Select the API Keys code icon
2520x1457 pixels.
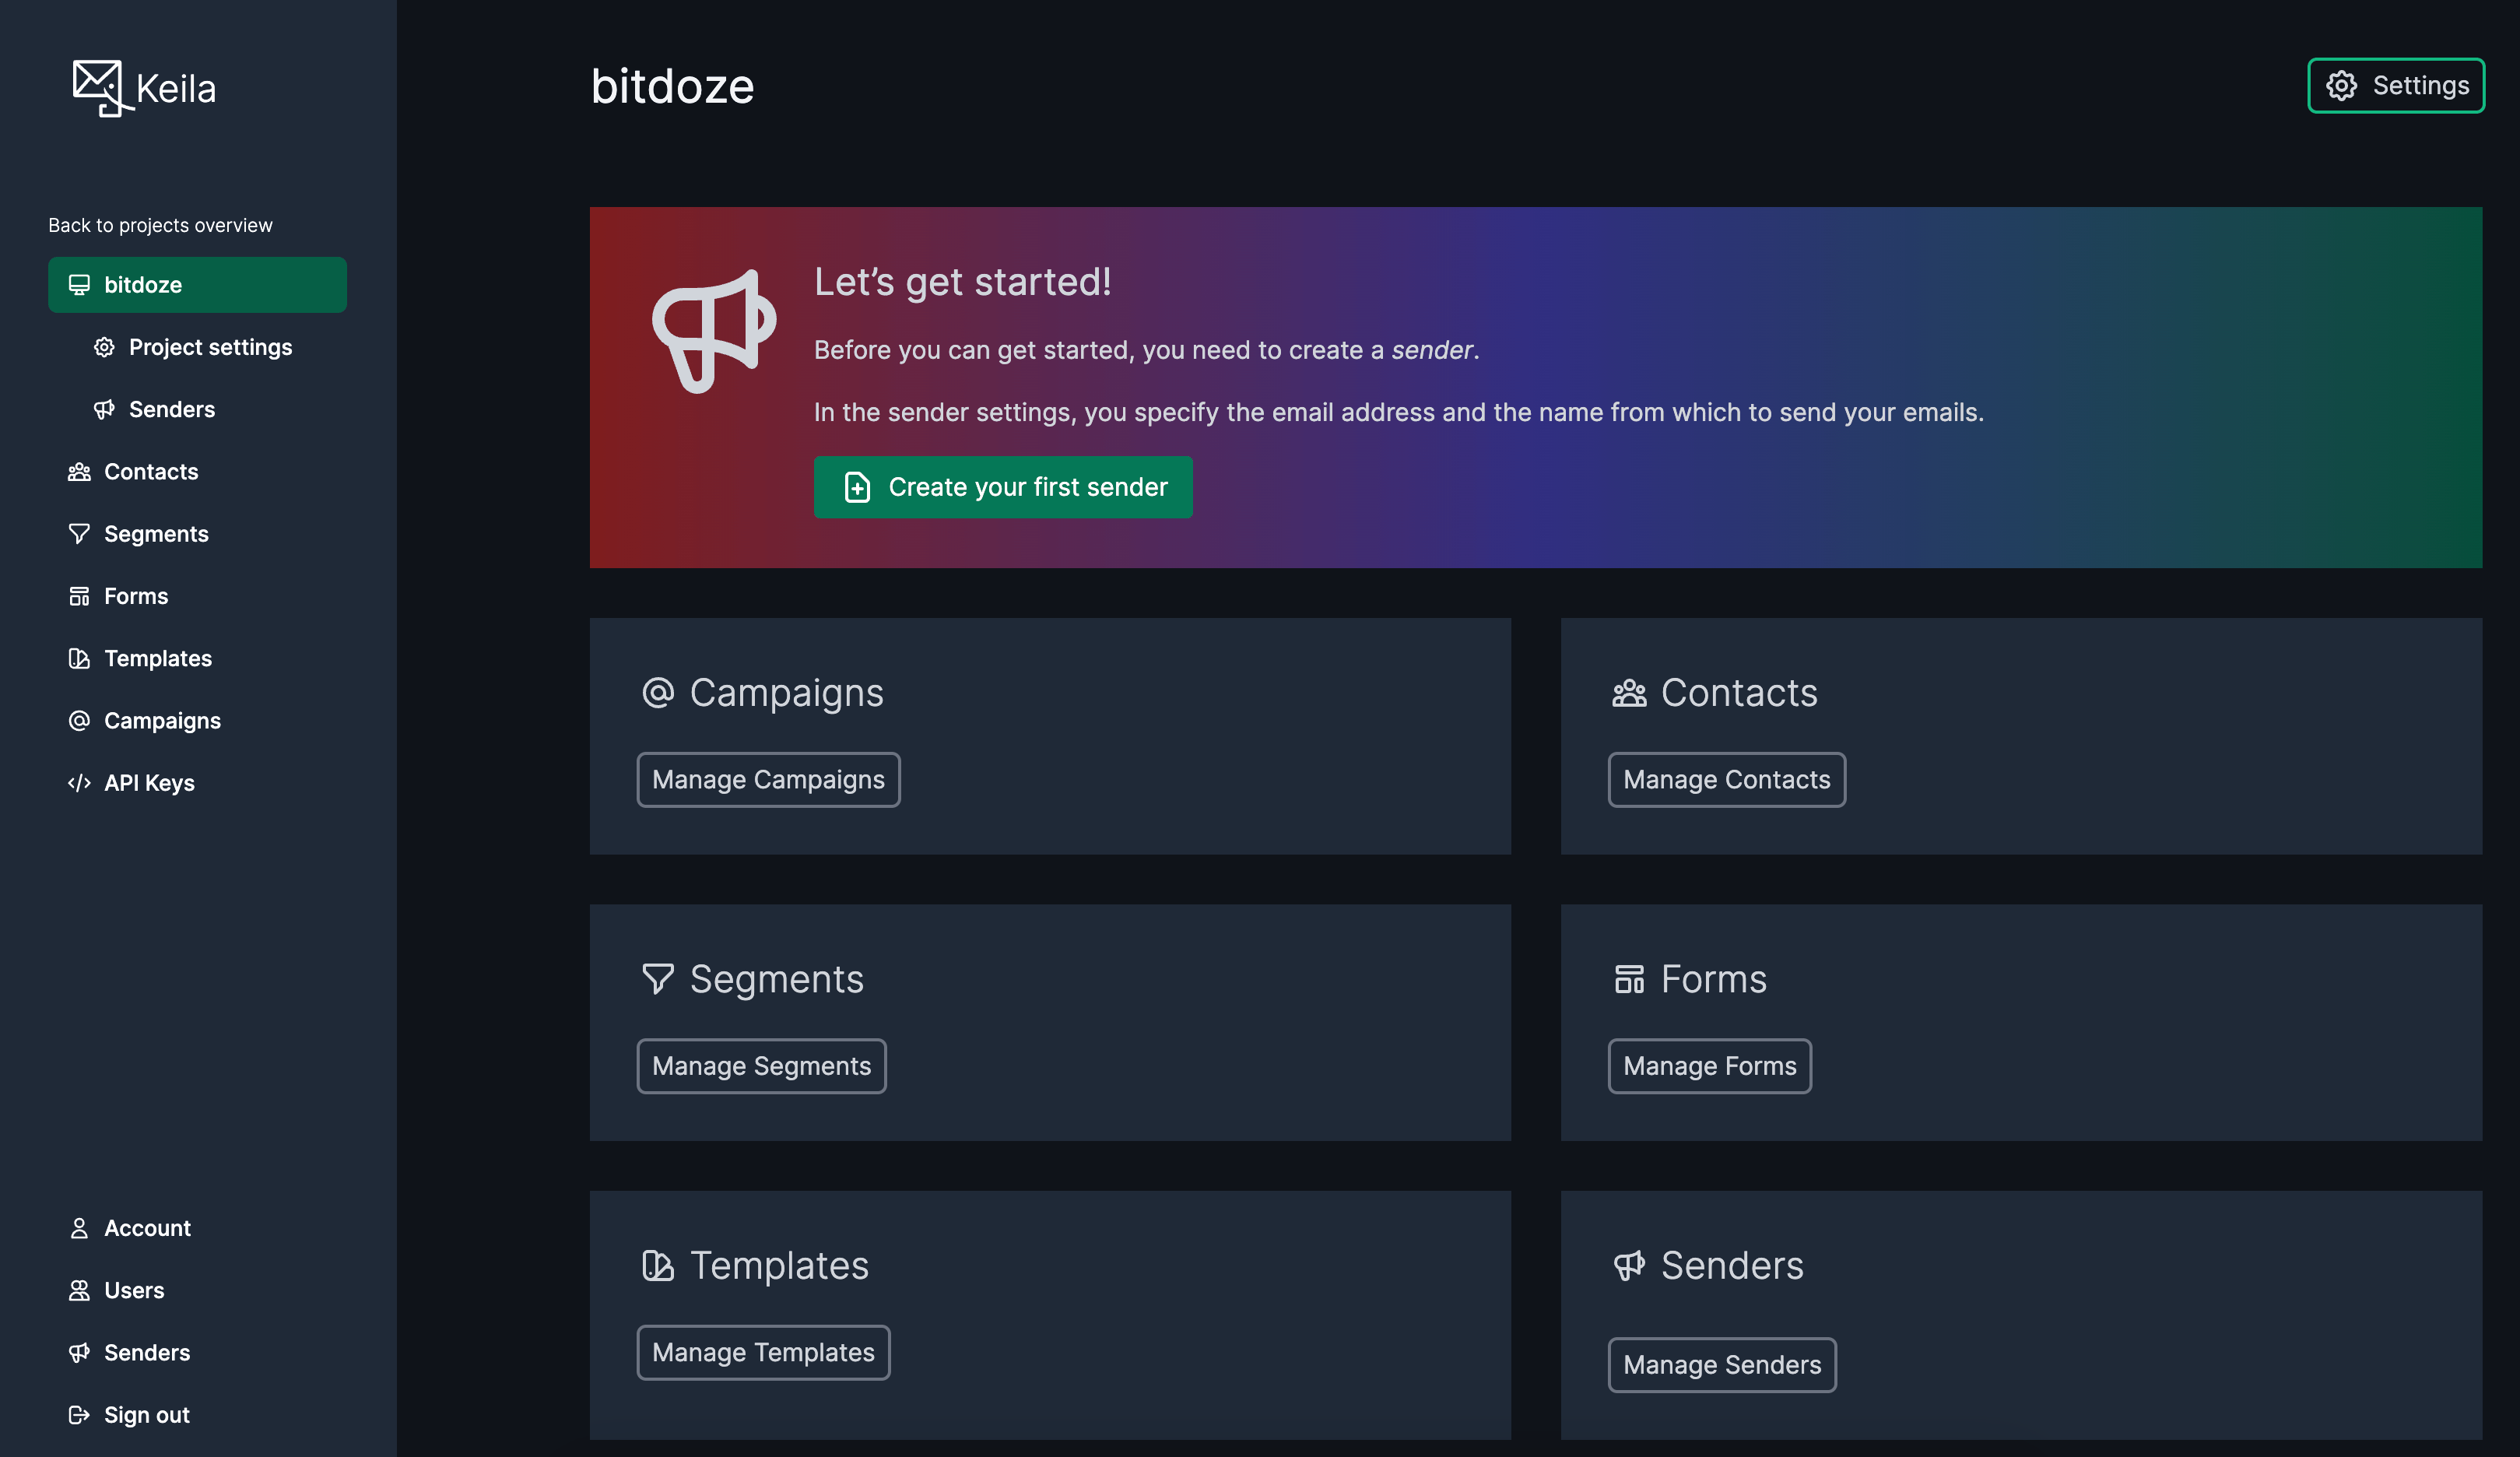(x=80, y=782)
